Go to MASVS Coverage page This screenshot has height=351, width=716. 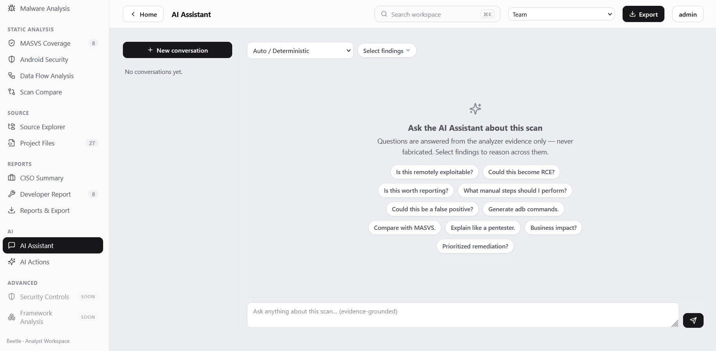pos(53,43)
